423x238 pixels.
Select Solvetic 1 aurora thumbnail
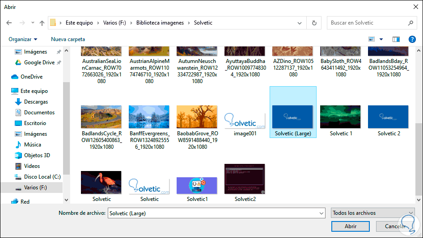[340, 117]
